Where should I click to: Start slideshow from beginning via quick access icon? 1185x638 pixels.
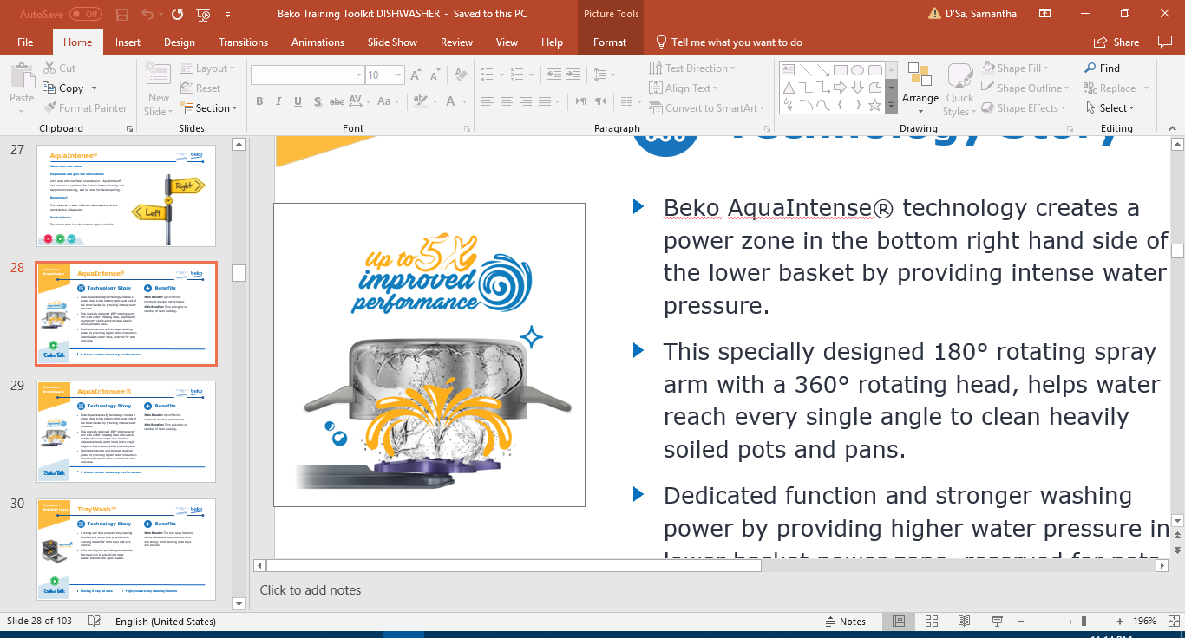203,14
